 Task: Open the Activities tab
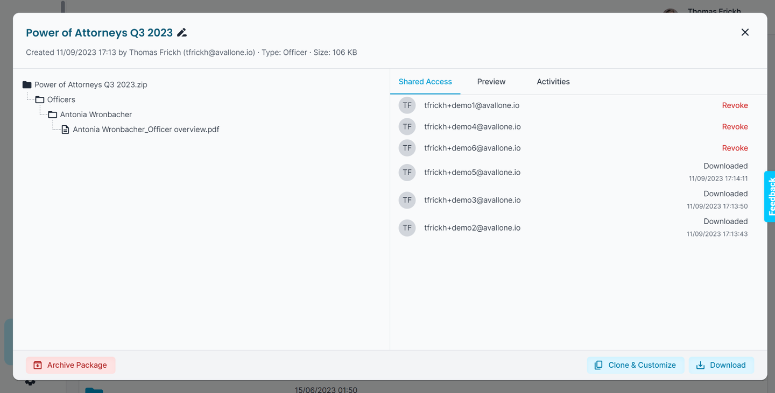click(x=553, y=82)
